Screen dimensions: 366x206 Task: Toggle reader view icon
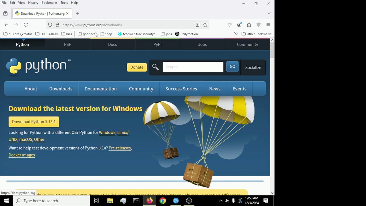[198, 25]
